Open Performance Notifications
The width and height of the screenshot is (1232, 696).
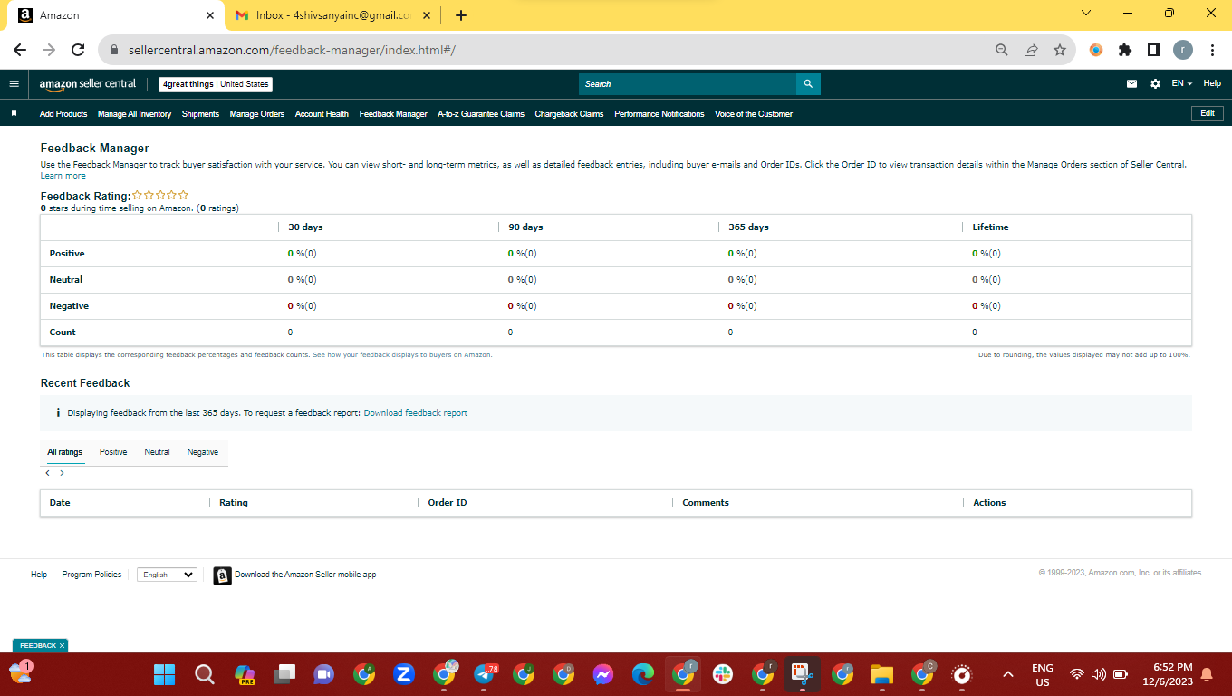click(x=659, y=114)
